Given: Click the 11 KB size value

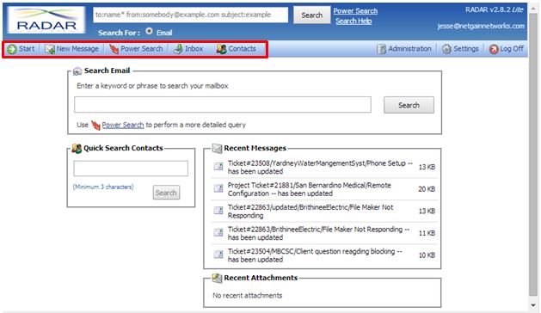Looking at the screenshot, I should pyautogui.click(x=427, y=233).
